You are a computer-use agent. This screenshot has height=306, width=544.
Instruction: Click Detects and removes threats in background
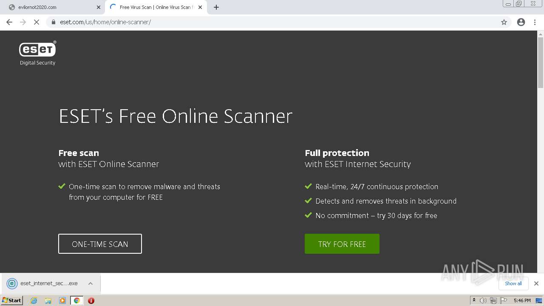(x=386, y=201)
